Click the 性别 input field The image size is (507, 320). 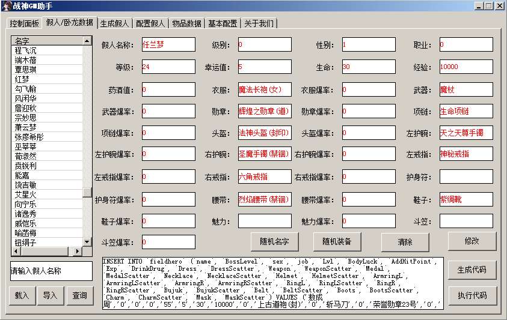tap(369, 44)
